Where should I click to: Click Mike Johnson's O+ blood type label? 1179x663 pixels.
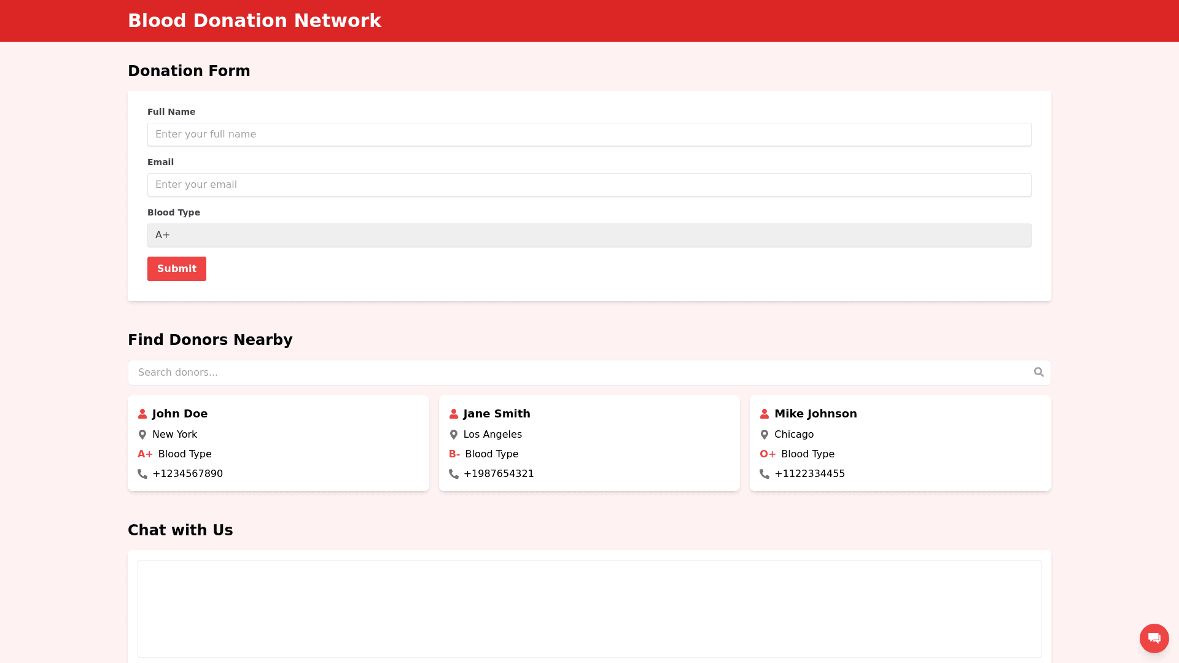coord(768,454)
